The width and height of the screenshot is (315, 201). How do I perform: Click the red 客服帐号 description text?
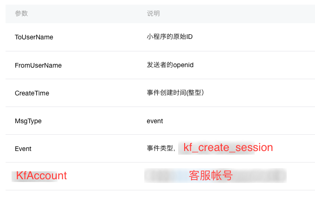pyautogui.click(x=211, y=176)
